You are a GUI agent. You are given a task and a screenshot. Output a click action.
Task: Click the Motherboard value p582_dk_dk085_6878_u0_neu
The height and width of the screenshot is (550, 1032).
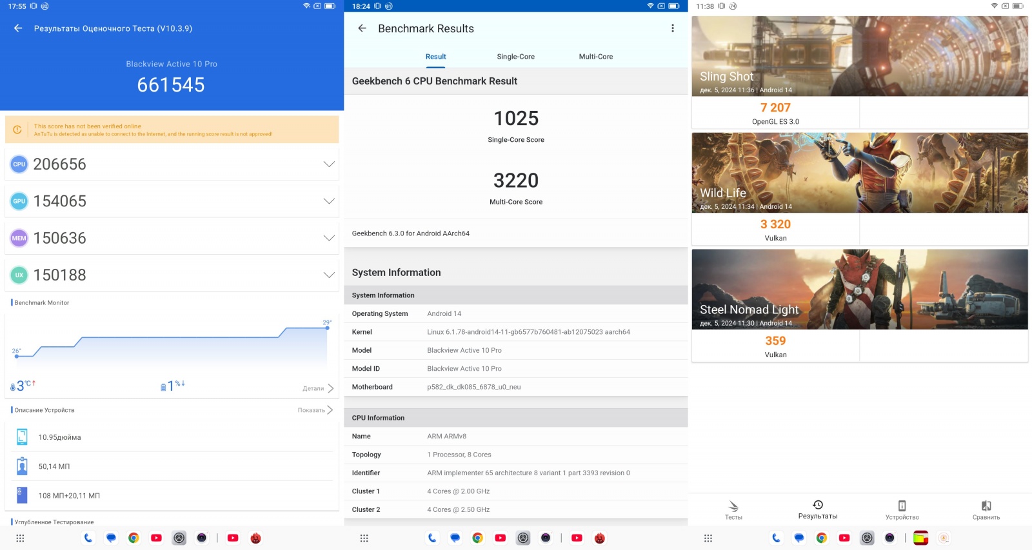[474, 387]
